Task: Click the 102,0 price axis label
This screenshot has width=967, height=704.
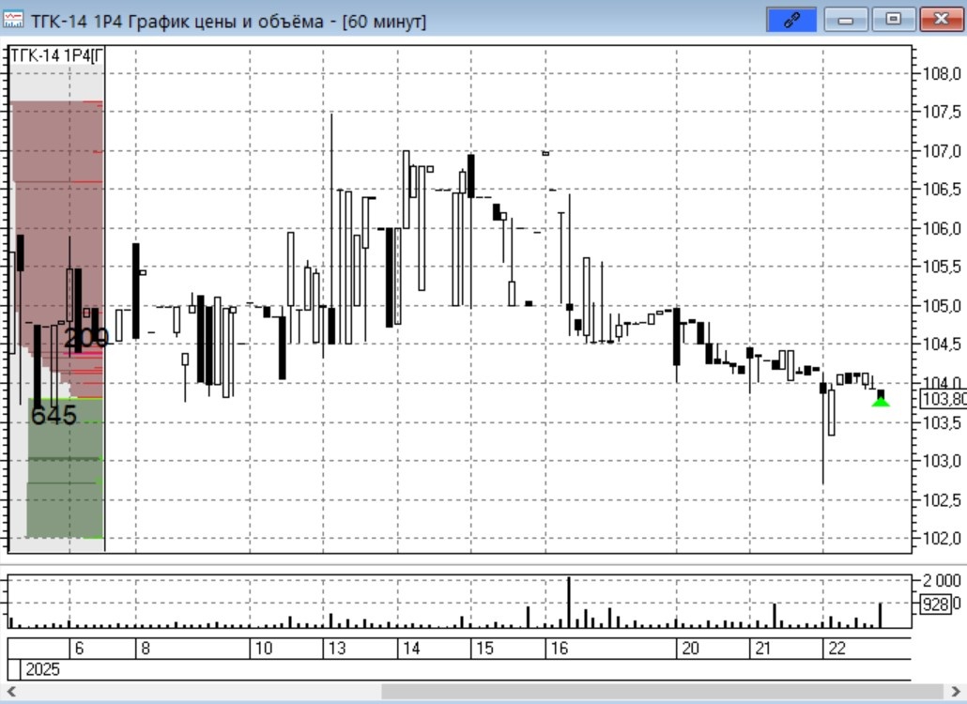Action: click(x=942, y=538)
